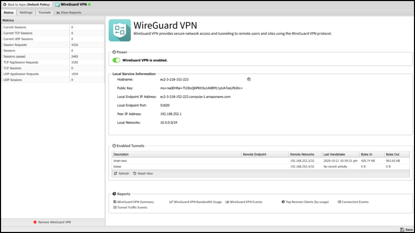This screenshot has height=233, width=415.
Task: Click the 963.65 KB bytes out cell
Action: [393, 161]
